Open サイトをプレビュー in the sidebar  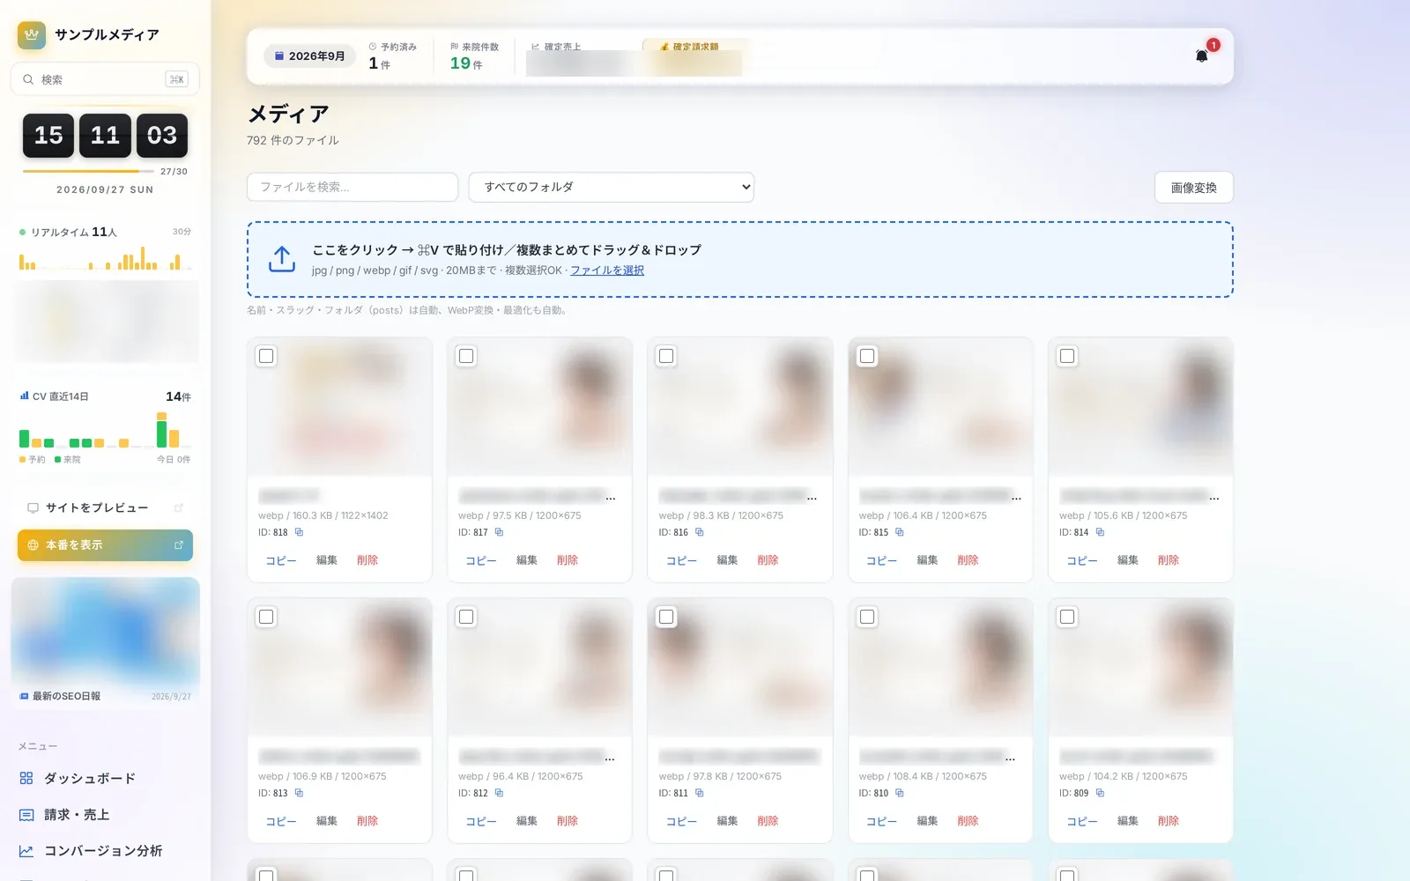[x=105, y=507]
